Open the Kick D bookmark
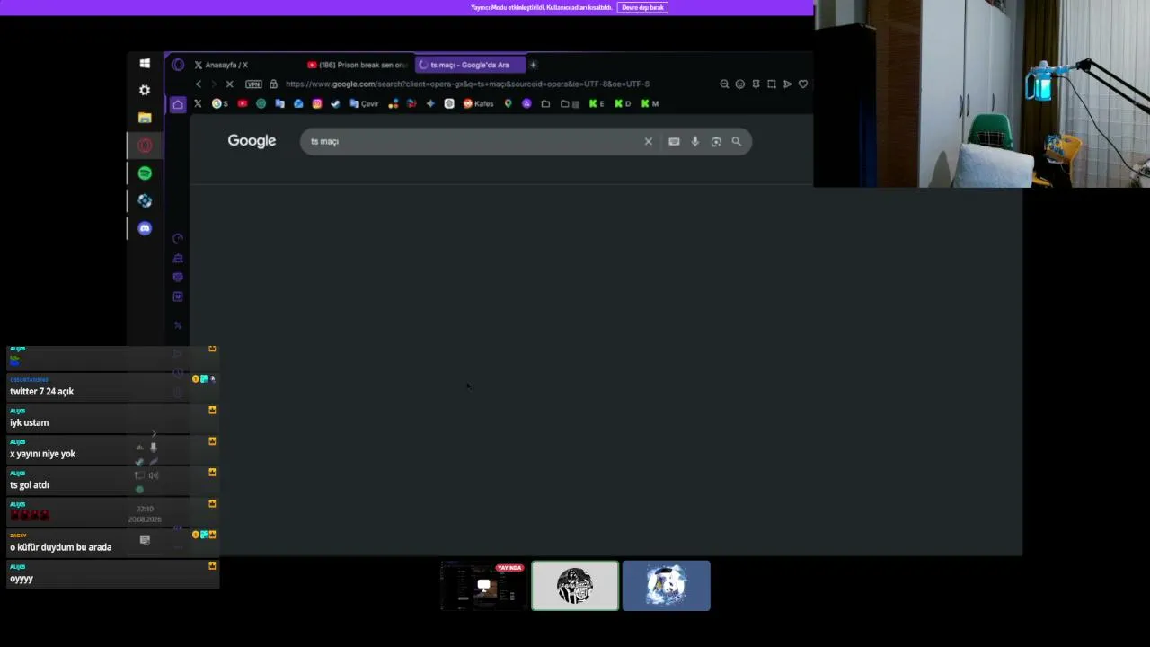 (x=623, y=104)
